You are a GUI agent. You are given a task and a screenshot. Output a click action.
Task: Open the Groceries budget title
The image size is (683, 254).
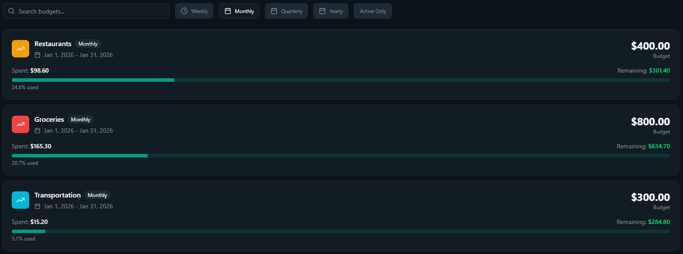[x=49, y=119]
